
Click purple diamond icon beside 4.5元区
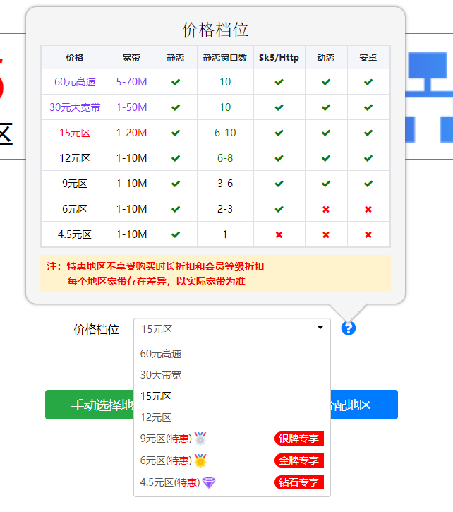pos(209,482)
